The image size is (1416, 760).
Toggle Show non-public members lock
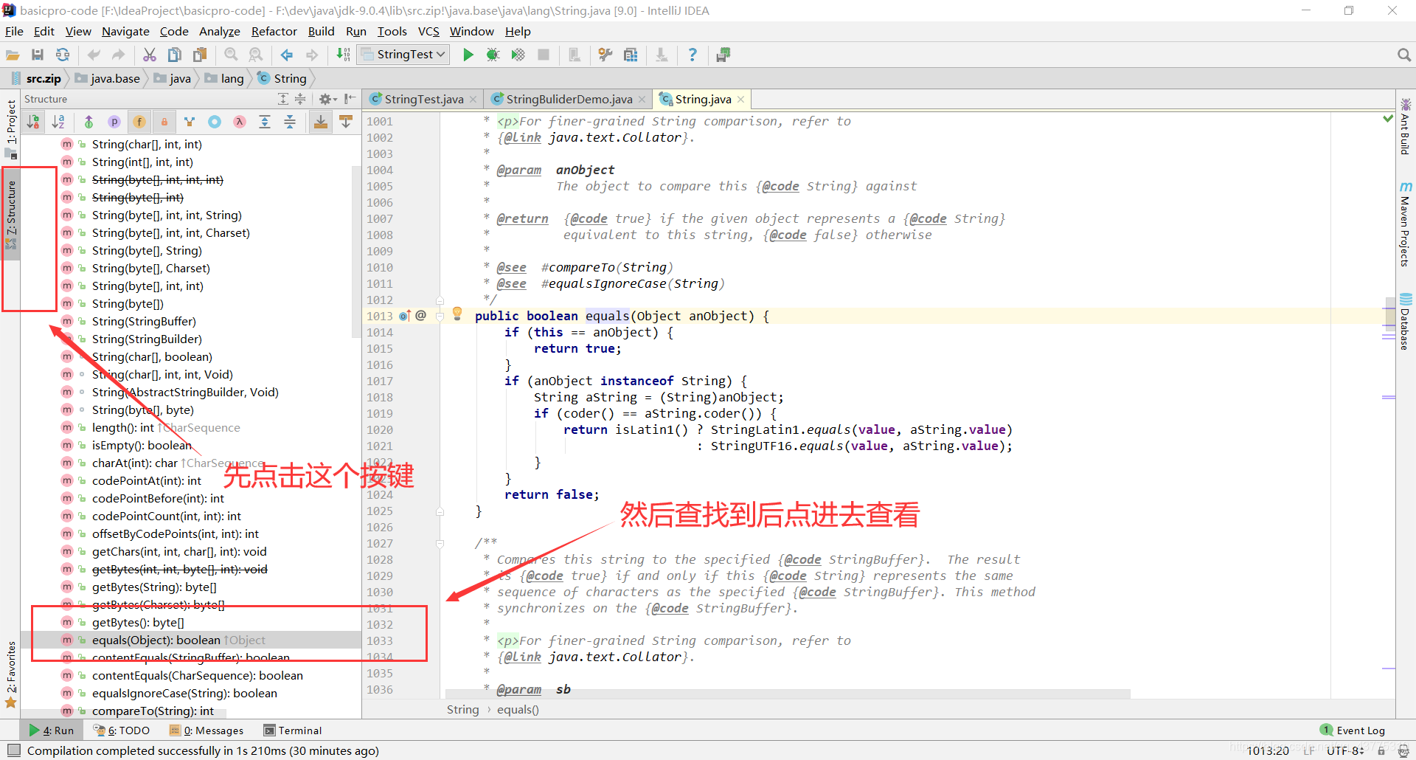coord(164,122)
